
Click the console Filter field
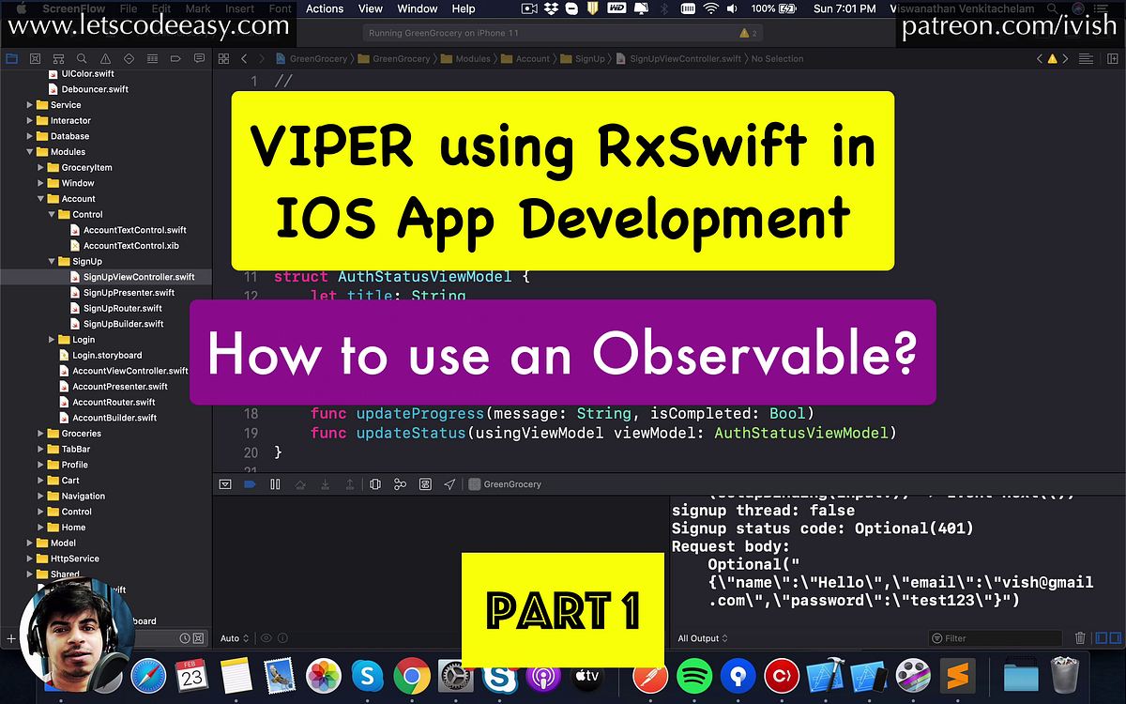(x=995, y=637)
